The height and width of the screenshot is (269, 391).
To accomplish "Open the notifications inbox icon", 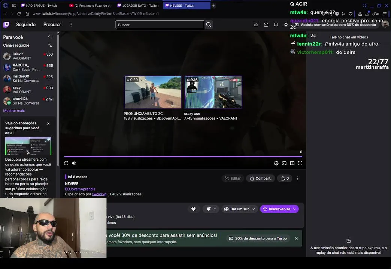I will click(x=266, y=25).
